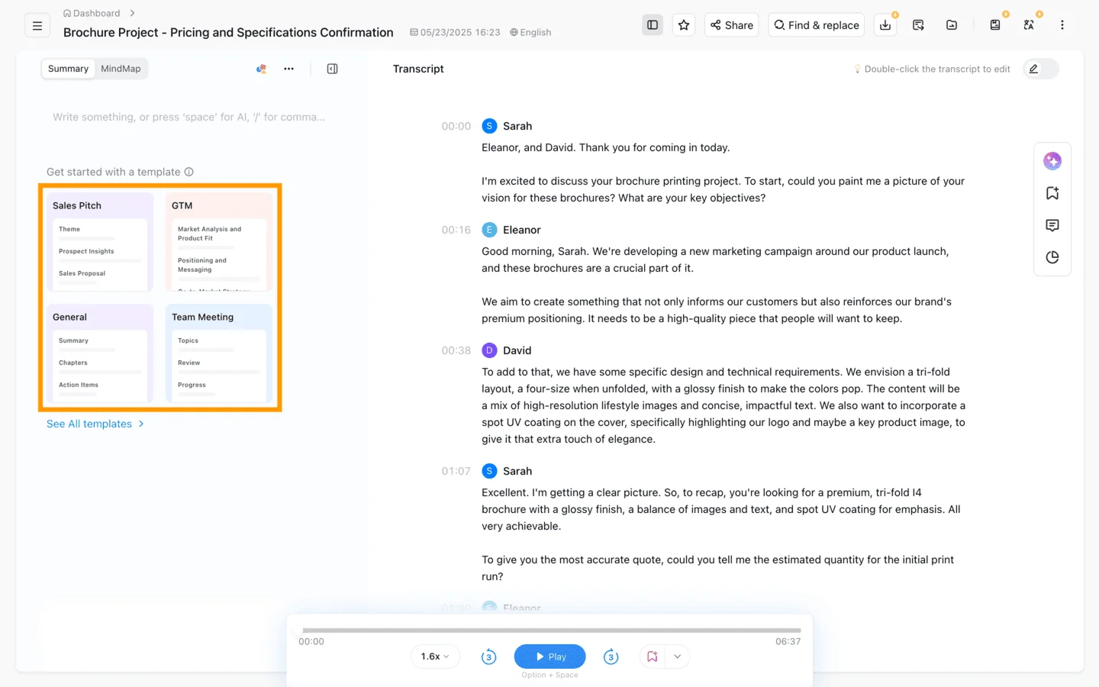Open summary panel ellipsis options
Screen dimensions: 1099x687
288,69
